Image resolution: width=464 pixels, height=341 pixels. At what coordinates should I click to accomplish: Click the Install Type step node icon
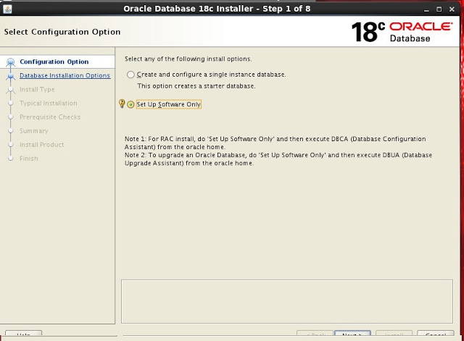point(10,90)
